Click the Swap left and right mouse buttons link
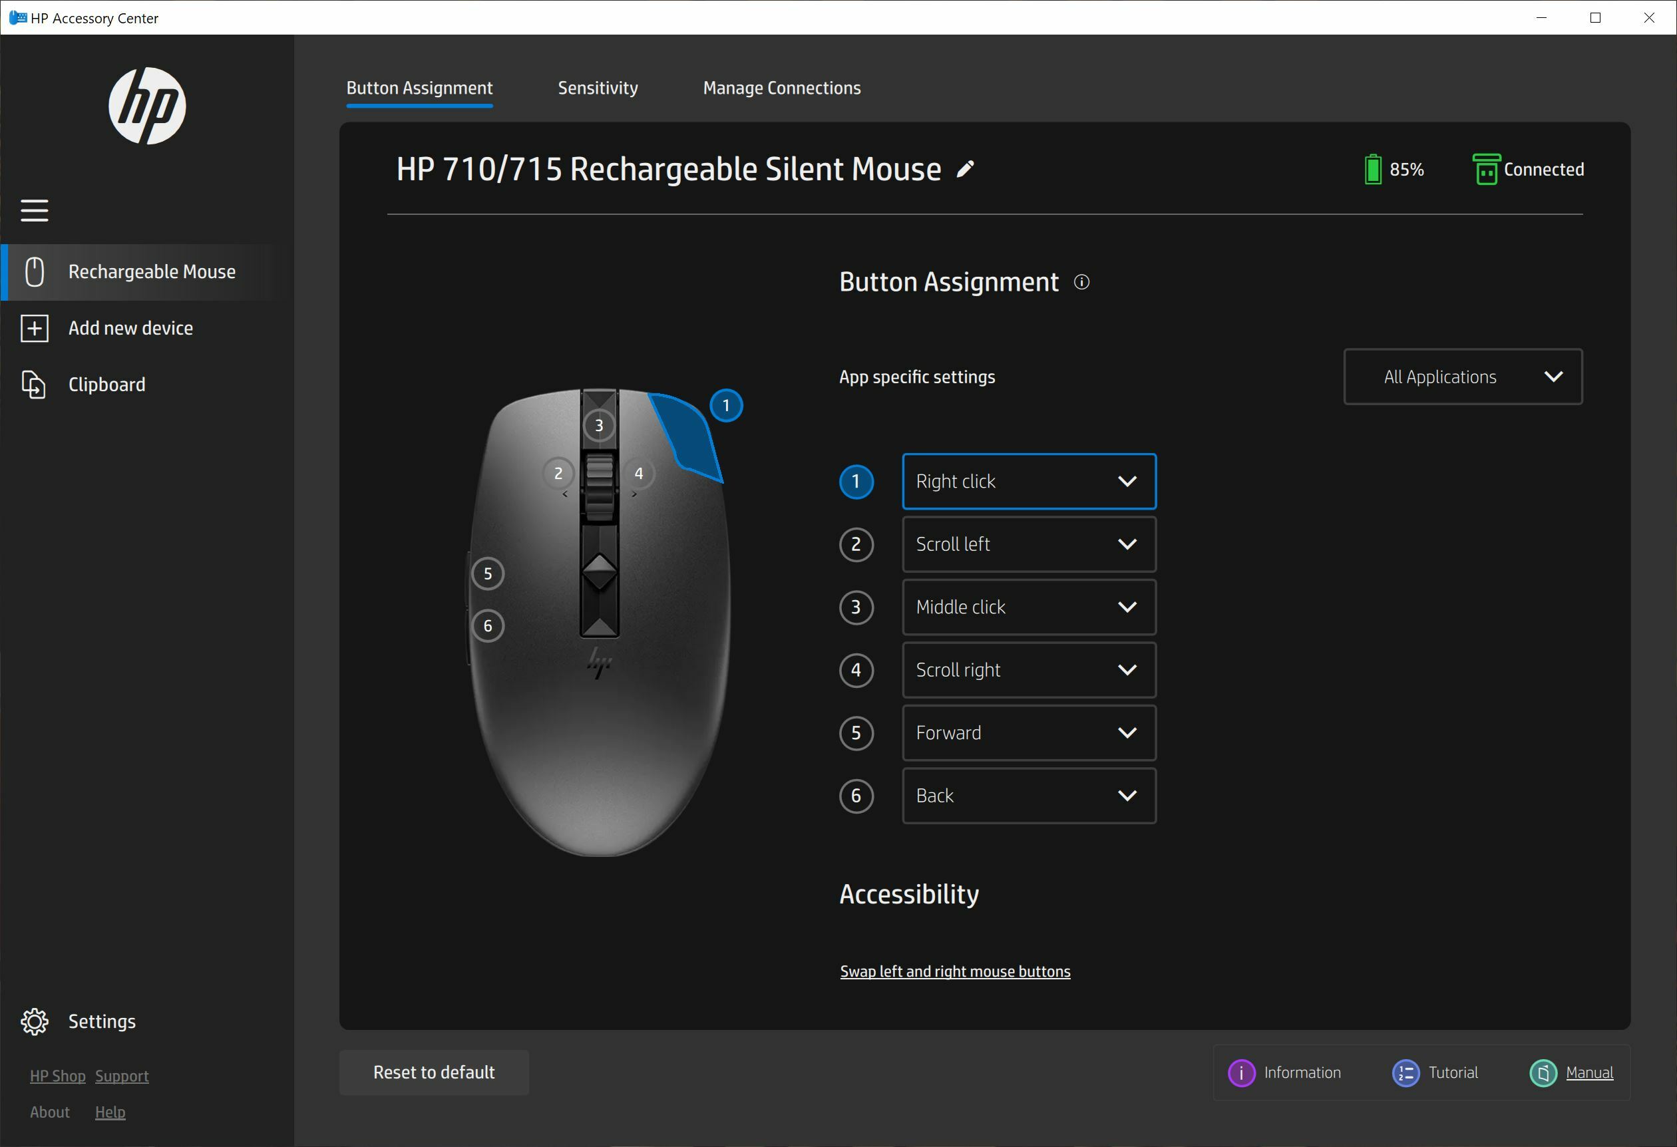The height and width of the screenshot is (1147, 1677). pos(954,971)
